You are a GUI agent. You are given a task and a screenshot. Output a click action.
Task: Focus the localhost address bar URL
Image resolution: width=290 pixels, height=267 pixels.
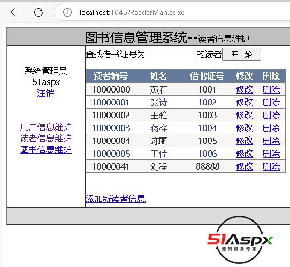pyautogui.click(x=132, y=12)
